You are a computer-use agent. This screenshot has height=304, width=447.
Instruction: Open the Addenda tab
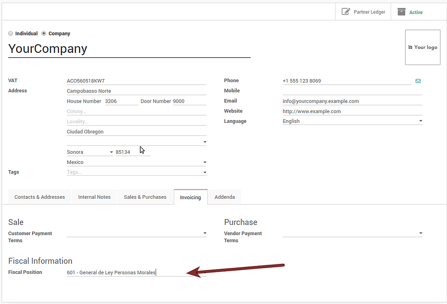coord(224,197)
